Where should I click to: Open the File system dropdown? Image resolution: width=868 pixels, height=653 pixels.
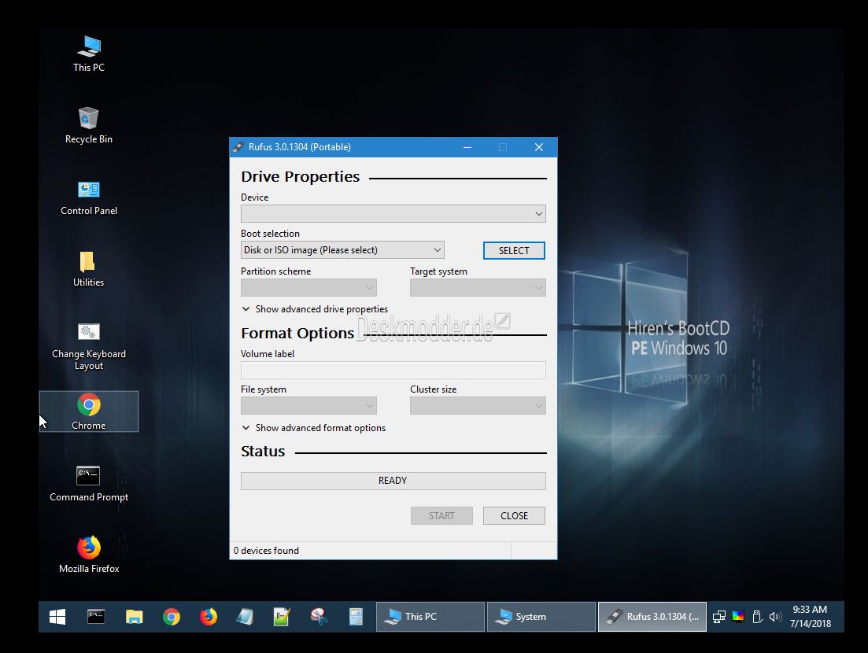(x=308, y=406)
